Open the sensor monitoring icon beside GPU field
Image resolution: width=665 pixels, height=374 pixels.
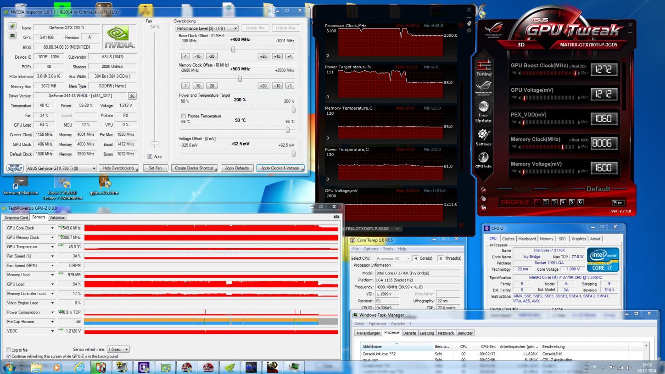click(x=13, y=36)
